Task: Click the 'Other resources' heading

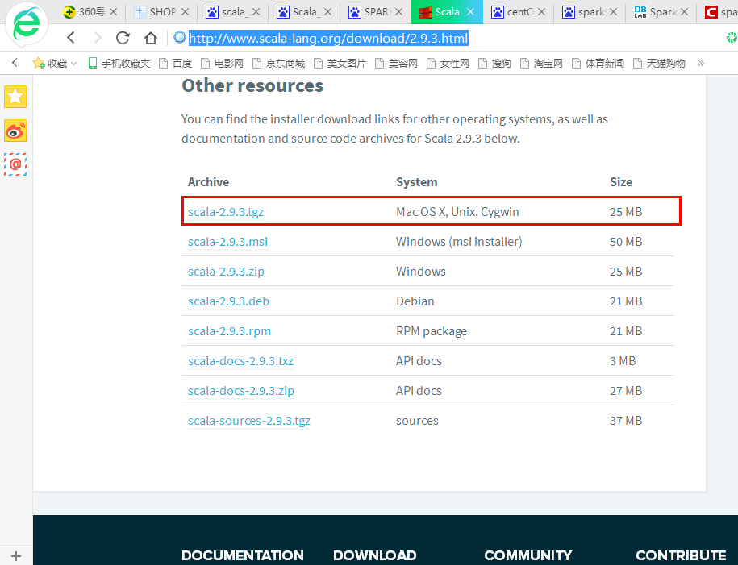Action: tap(252, 85)
